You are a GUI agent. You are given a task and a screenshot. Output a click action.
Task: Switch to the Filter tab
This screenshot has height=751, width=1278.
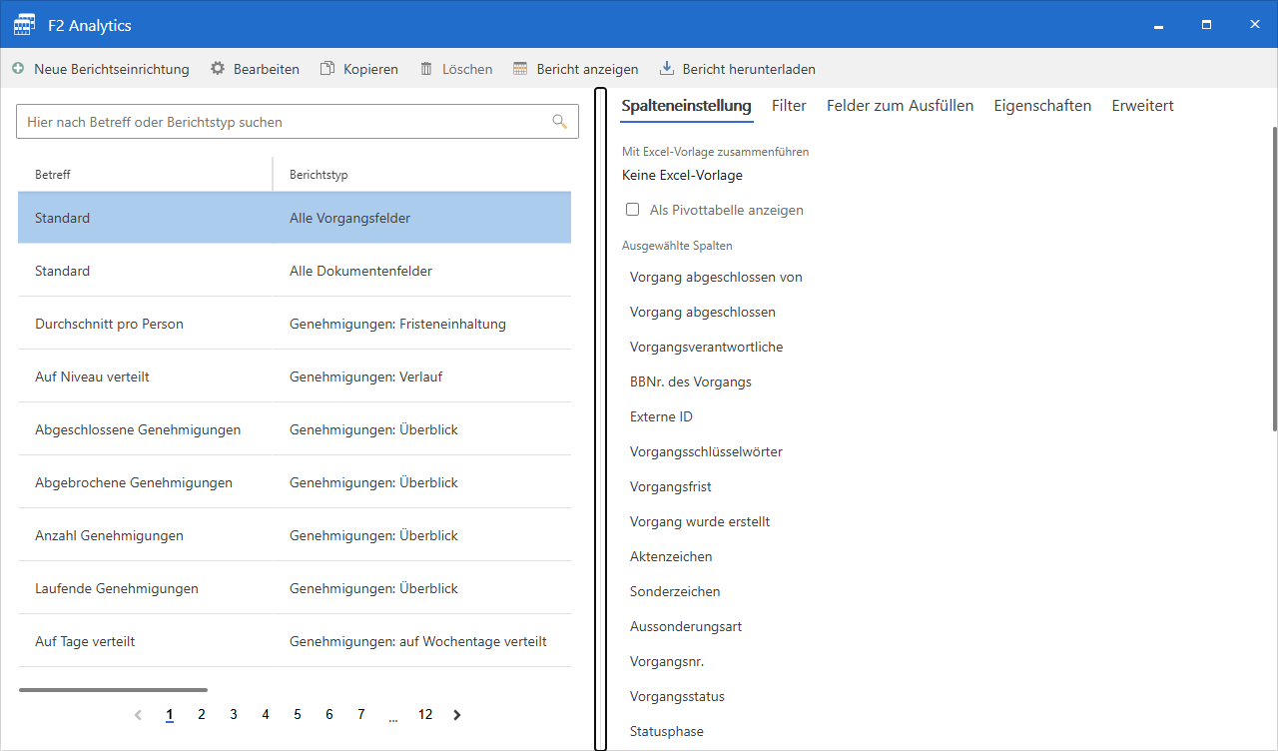tap(789, 106)
